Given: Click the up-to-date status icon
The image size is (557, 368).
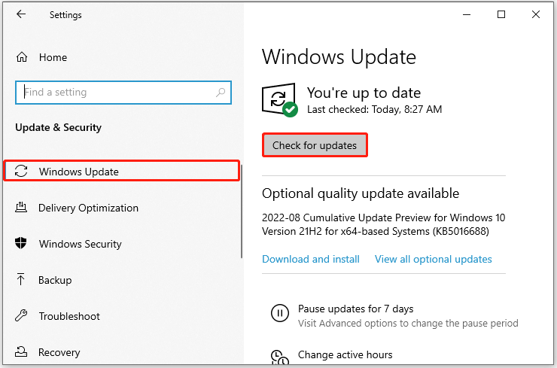Looking at the screenshot, I should (279, 100).
